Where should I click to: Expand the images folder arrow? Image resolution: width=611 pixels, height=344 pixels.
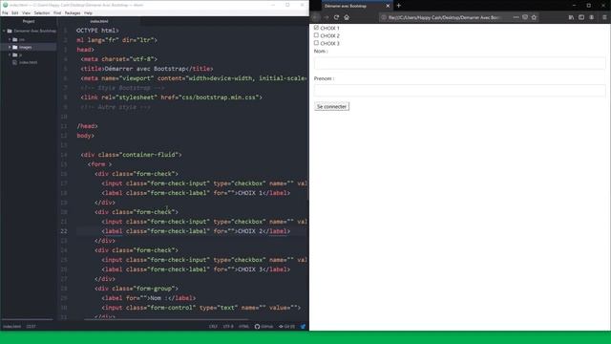pos(10,47)
